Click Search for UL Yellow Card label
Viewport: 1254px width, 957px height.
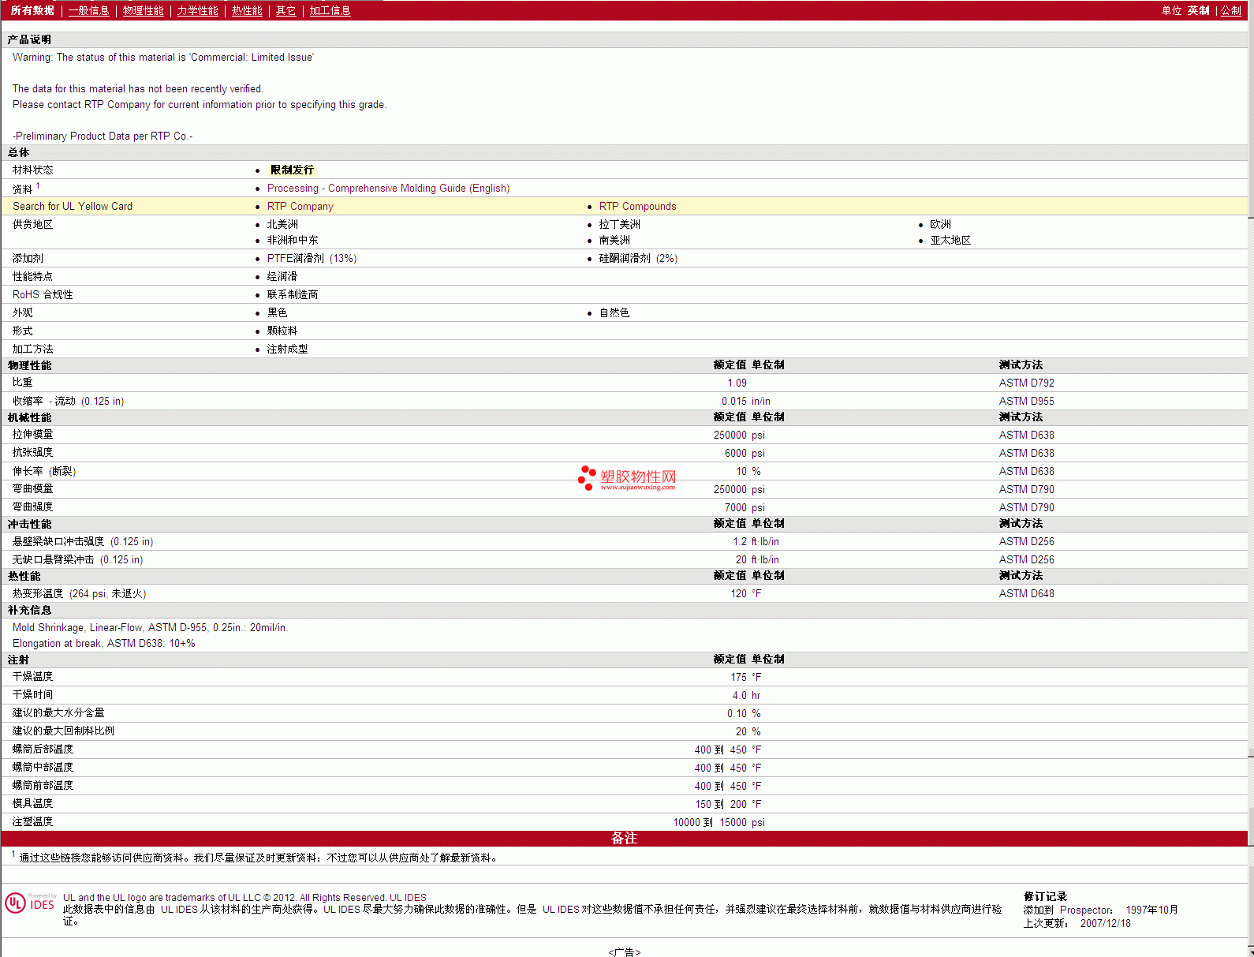pyautogui.click(x=73, y=206)
